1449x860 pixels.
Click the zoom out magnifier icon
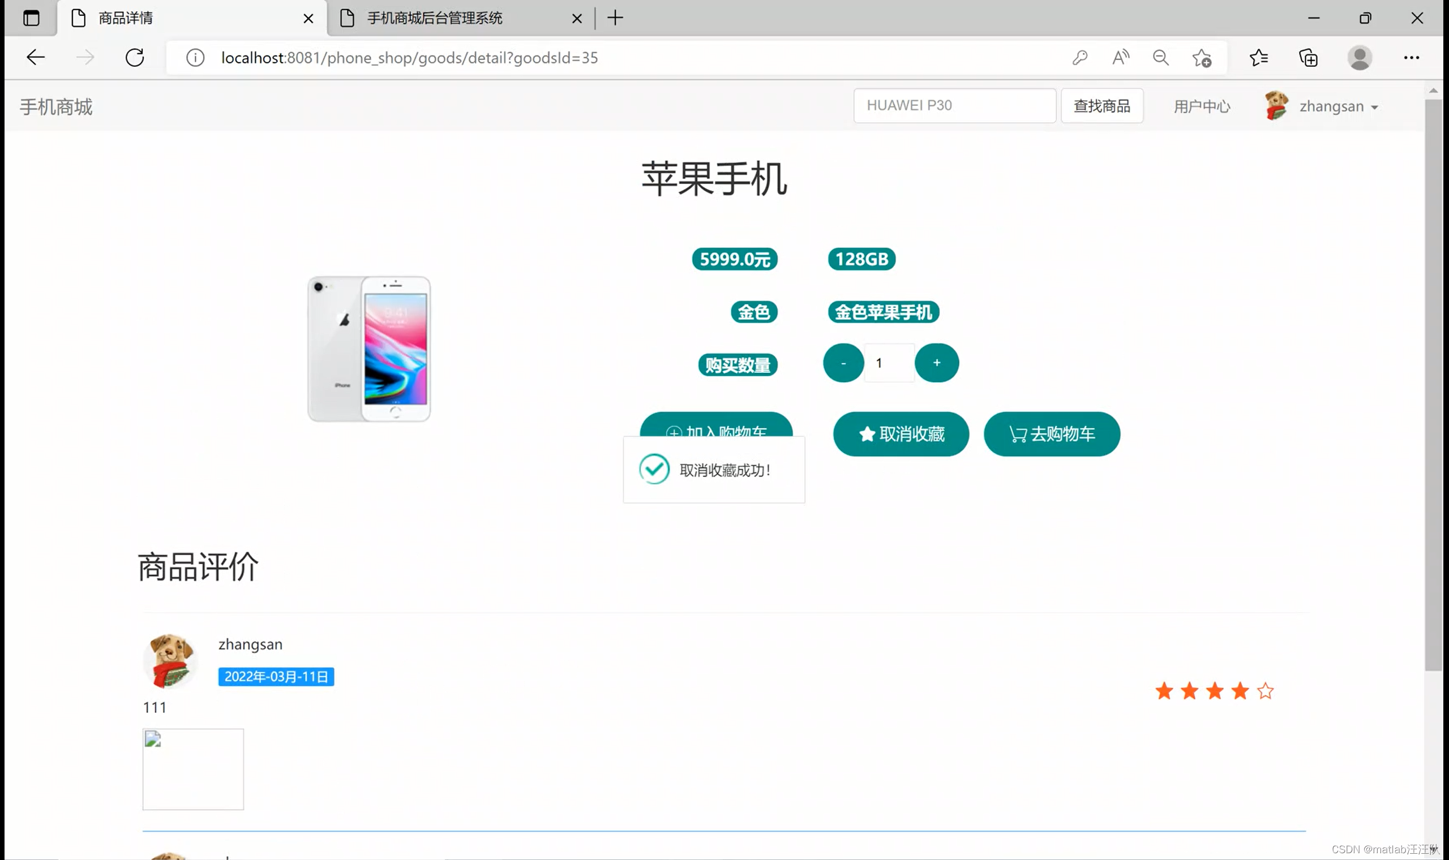[x=1160, y=57]
